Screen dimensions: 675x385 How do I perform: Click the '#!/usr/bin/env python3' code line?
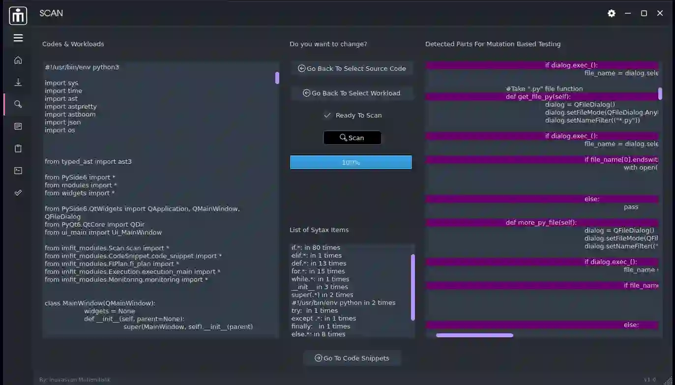point(82,67)
